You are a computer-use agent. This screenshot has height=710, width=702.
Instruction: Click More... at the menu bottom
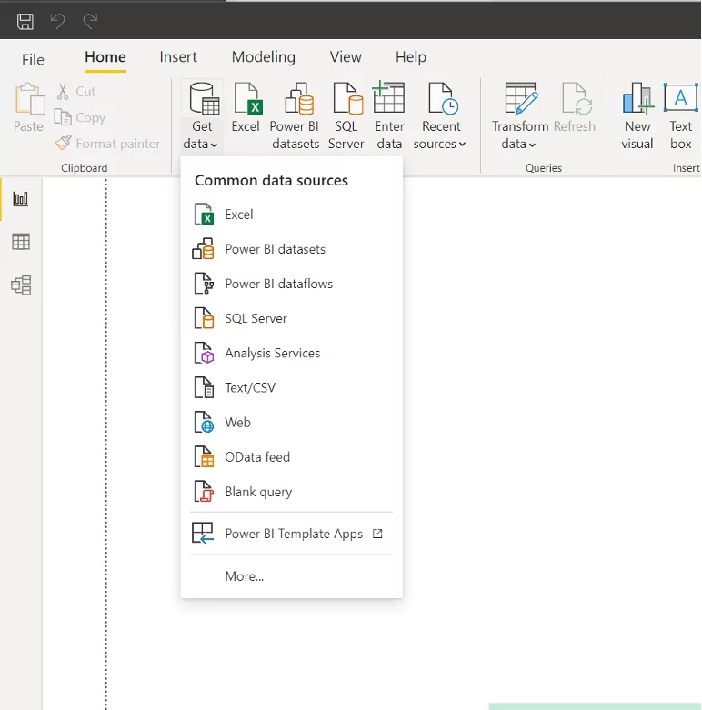coord(291,576)
